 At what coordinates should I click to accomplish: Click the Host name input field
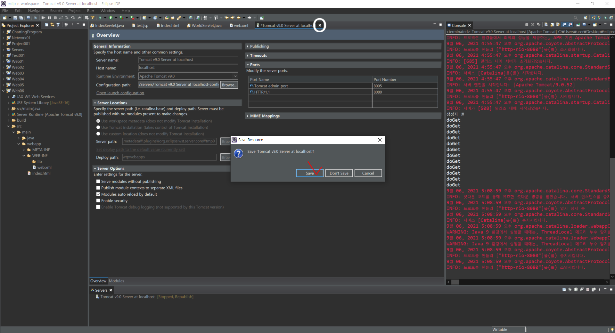pos(188,68)
